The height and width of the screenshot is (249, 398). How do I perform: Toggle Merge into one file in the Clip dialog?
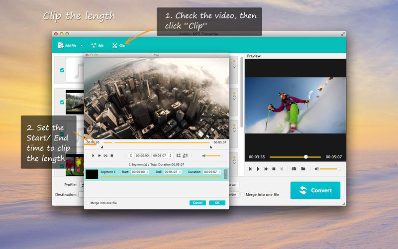(x=88, y=203)
